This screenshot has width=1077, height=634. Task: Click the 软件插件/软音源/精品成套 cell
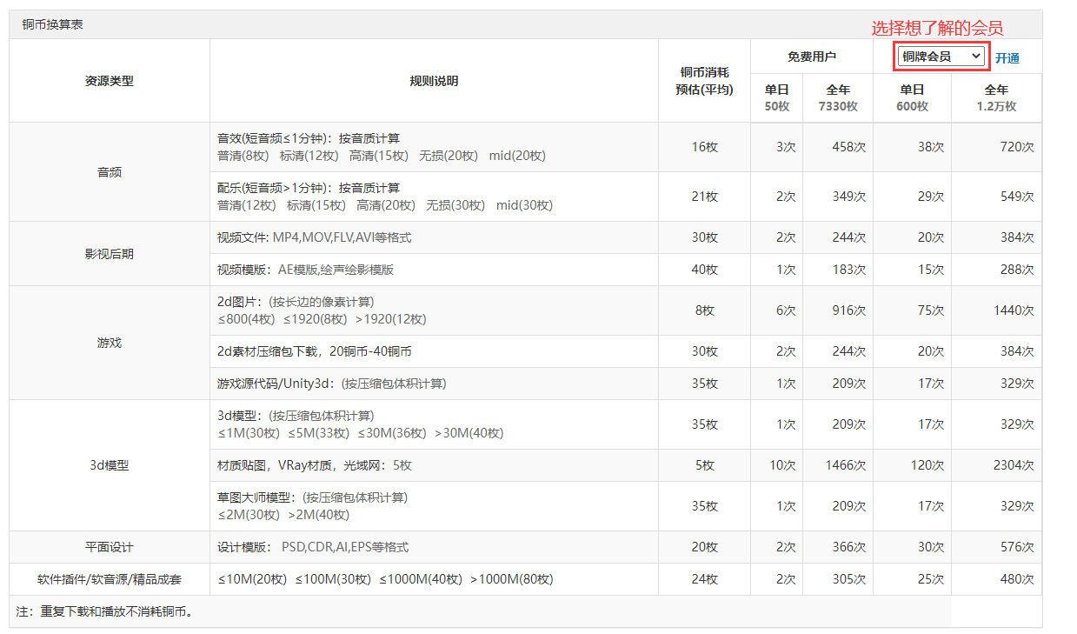click(110, 579)
